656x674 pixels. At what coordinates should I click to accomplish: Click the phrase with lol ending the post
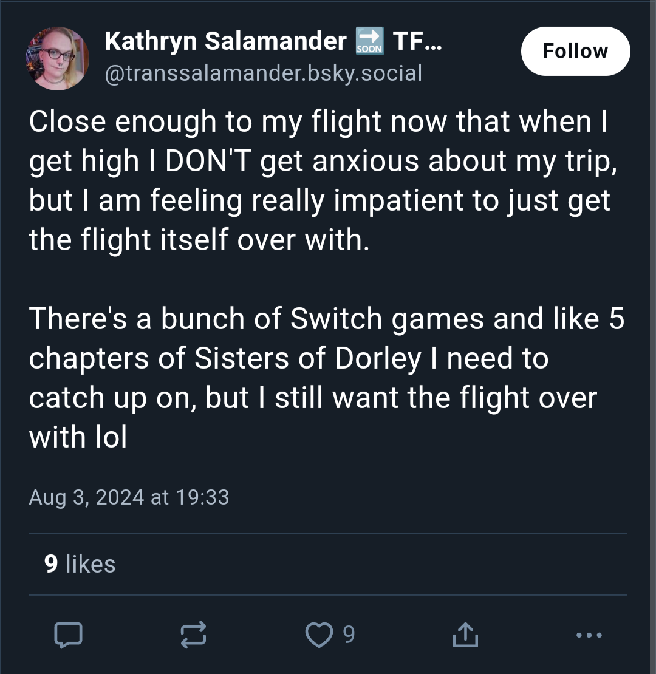click(x=78, y=437)
